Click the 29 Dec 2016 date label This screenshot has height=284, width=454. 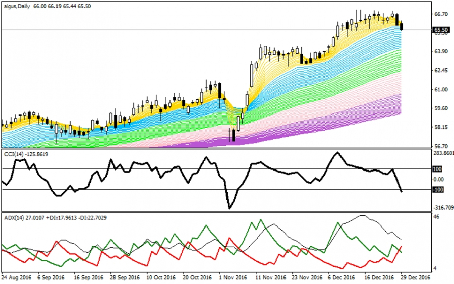point(415,277)
